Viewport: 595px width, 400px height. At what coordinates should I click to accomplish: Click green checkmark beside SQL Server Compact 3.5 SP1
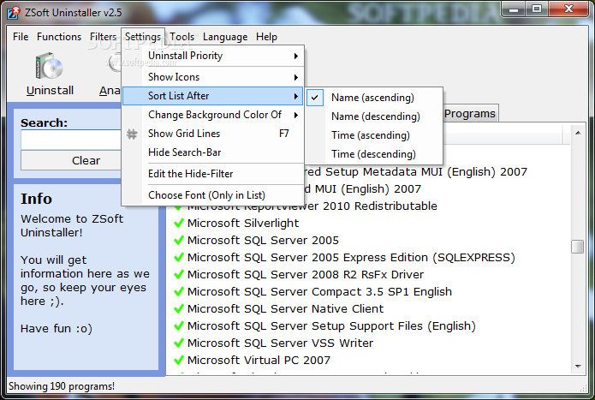point(179,292)
